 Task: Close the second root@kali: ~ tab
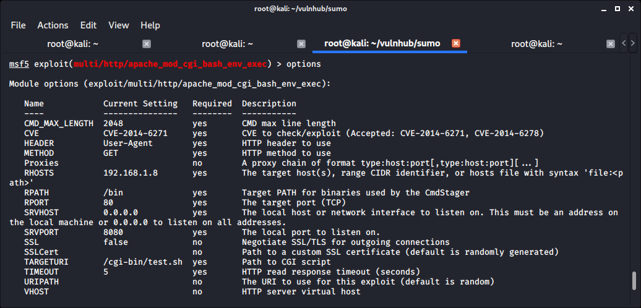click(x=301, y=44)
